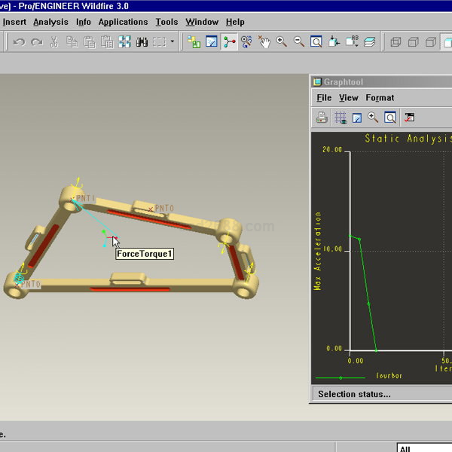Click the Print icon in Graphtool

[x=322, y=118]
